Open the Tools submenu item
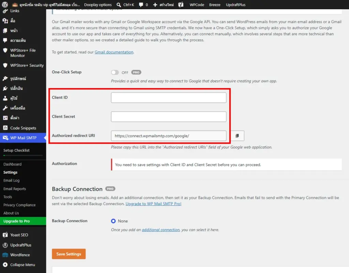Screen dimensions: 349x273 [x=7, y=197]
